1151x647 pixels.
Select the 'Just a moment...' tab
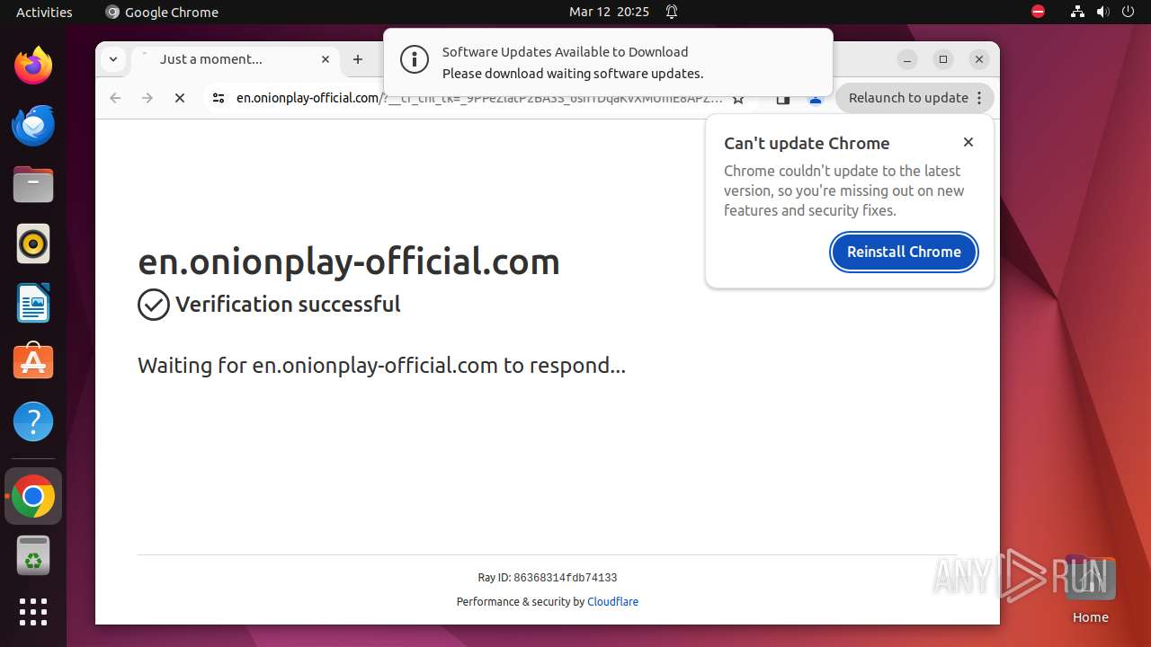pos(236,59)
